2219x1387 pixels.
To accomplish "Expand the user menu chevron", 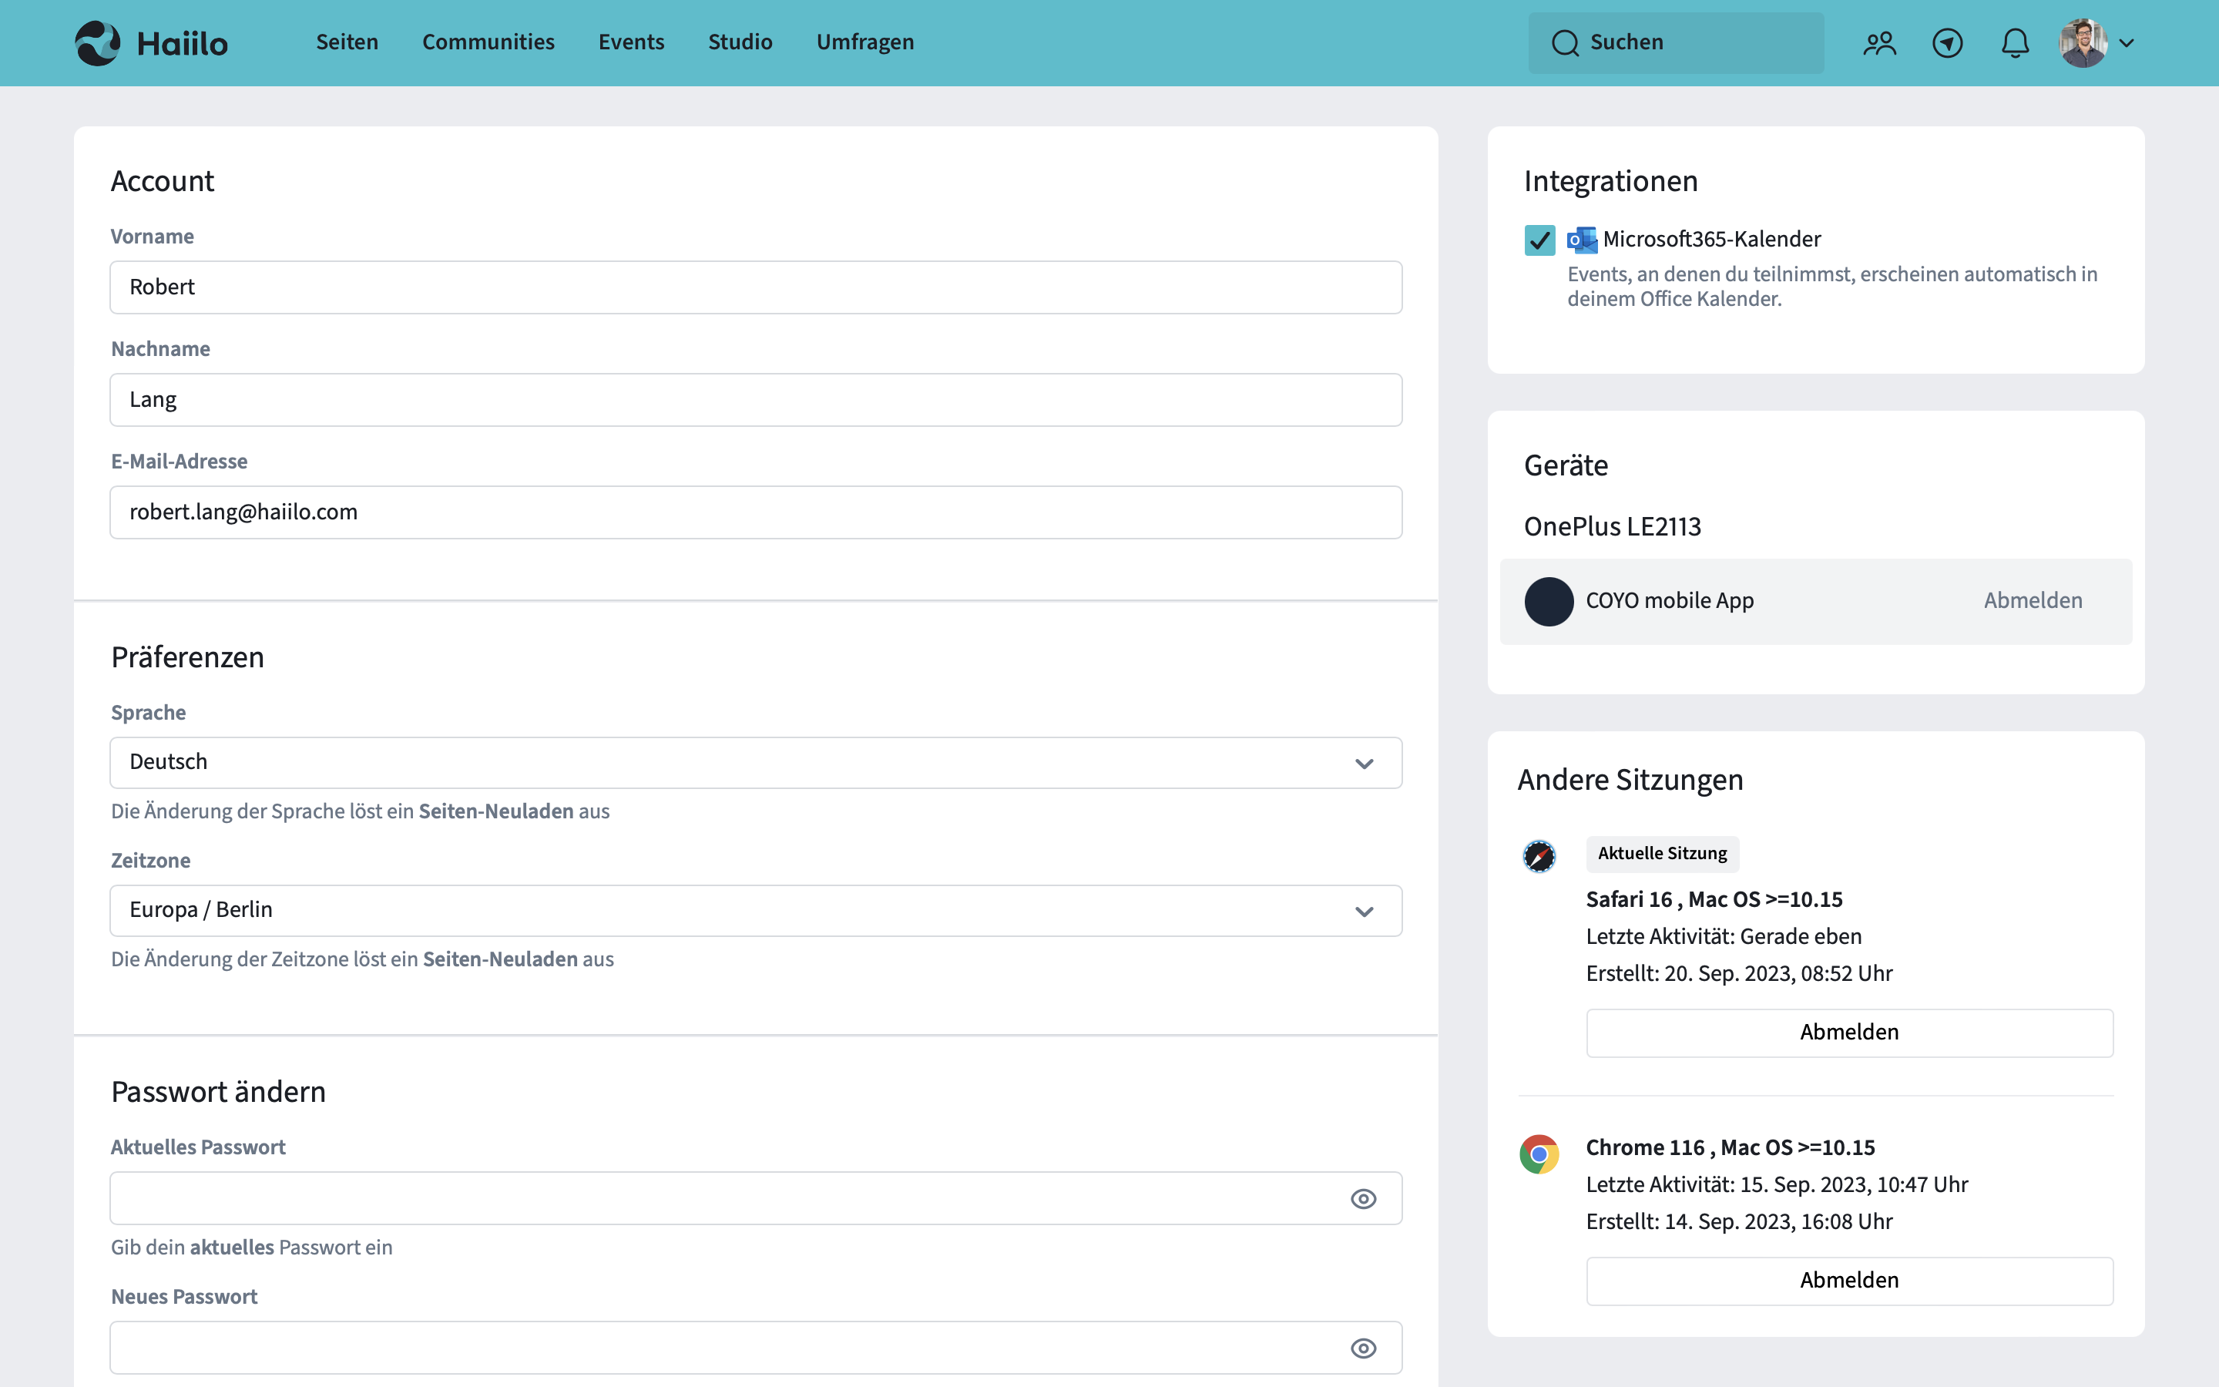I will (2127, 43).
